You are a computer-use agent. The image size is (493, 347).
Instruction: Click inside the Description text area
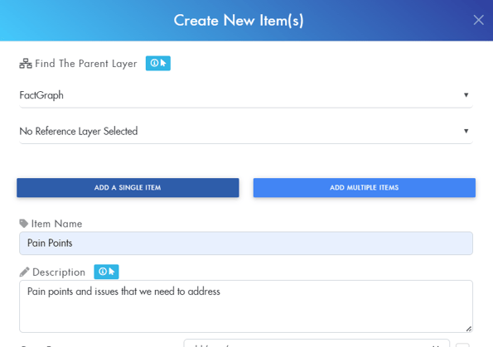(x=246, y=306)
